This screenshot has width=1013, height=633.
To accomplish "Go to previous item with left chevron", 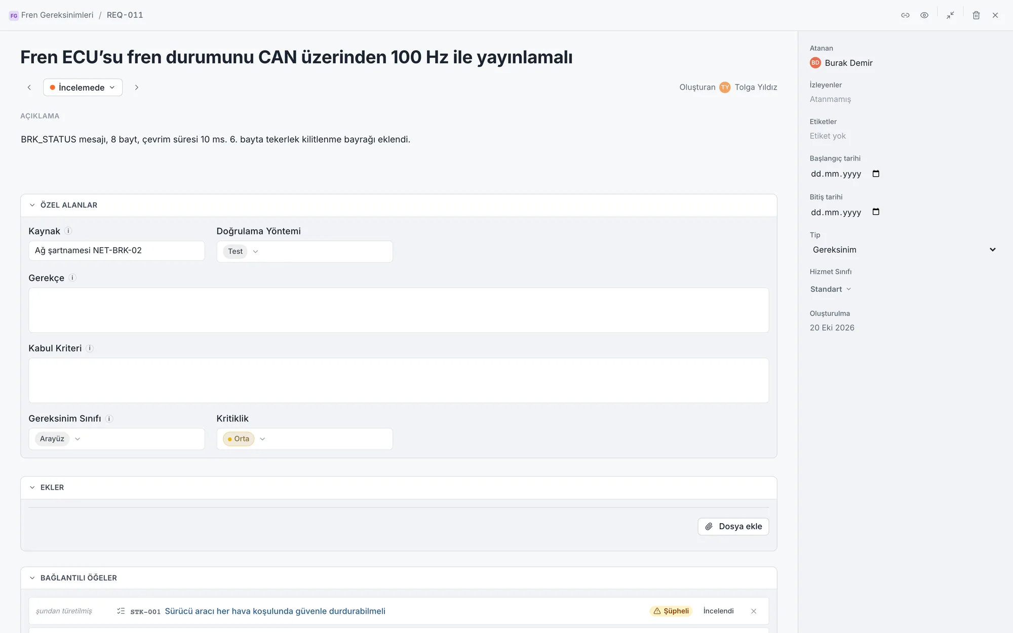I will point(29,88).
